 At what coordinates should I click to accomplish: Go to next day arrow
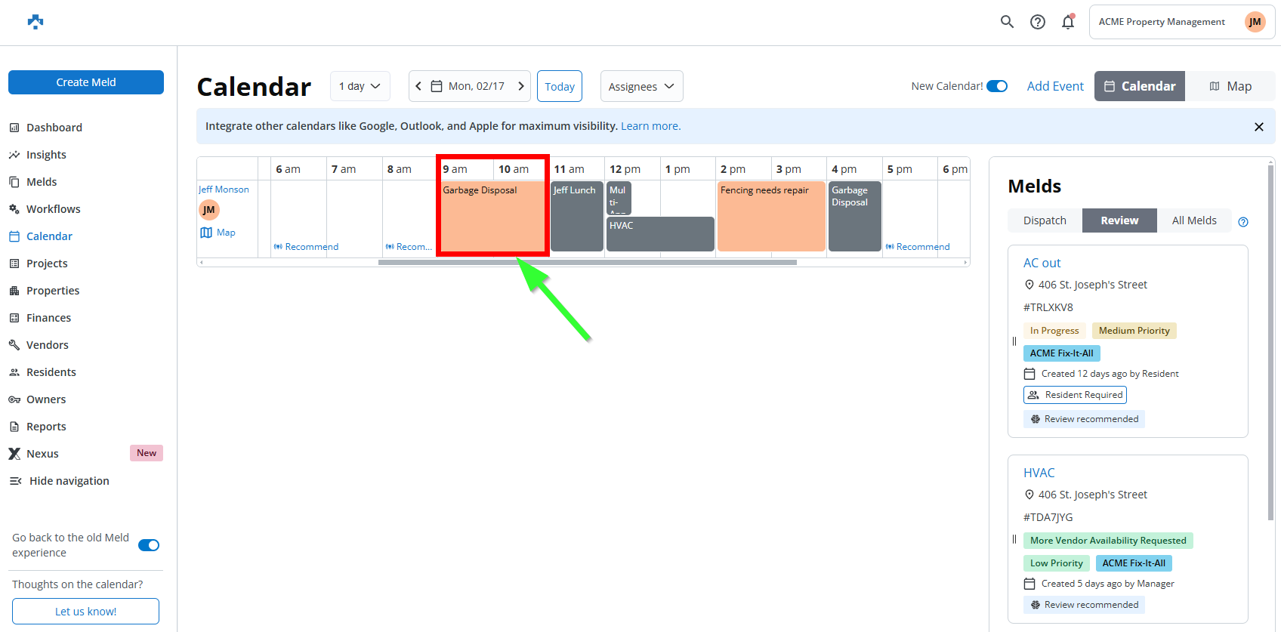pos(520,86)
